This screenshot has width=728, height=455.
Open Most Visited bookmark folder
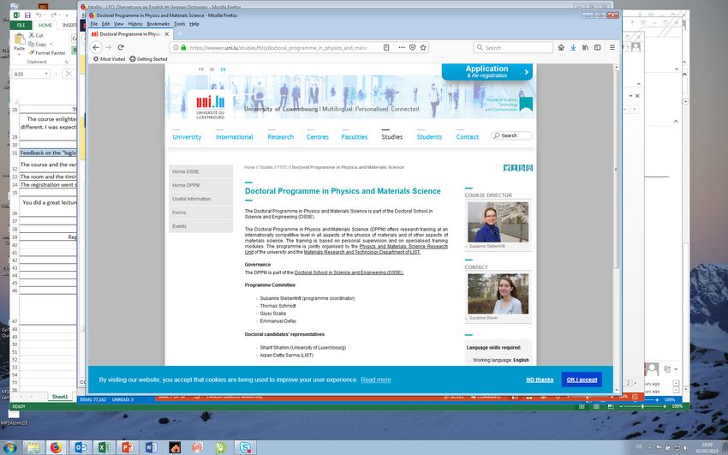[x=109, y=59]
